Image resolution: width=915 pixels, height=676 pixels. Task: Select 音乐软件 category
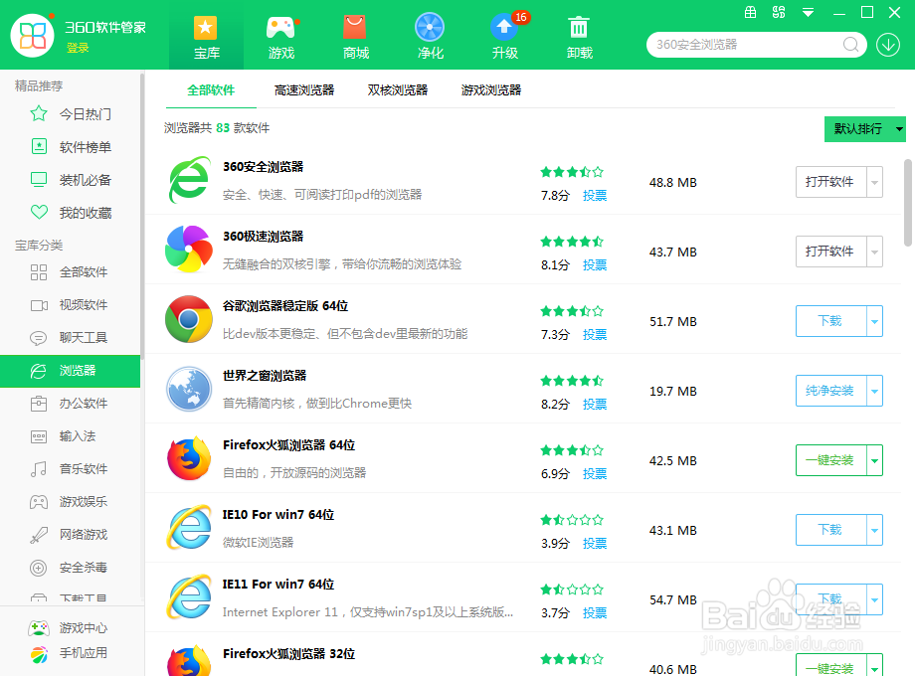click(70, 469)
